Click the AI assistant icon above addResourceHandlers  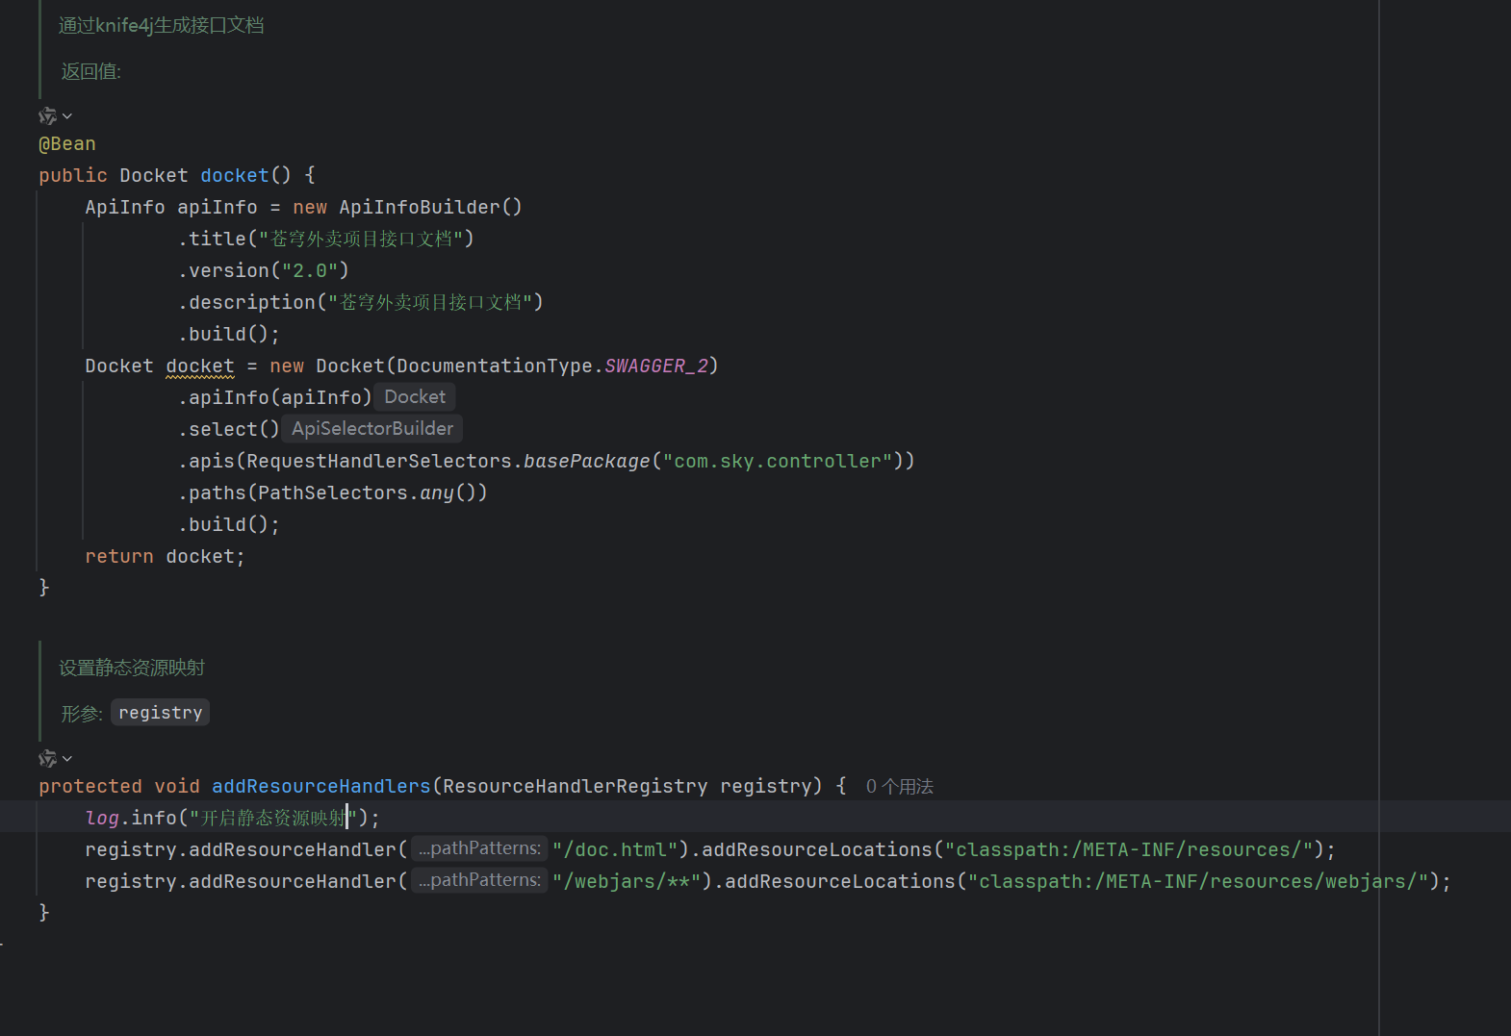click(47, 759)
